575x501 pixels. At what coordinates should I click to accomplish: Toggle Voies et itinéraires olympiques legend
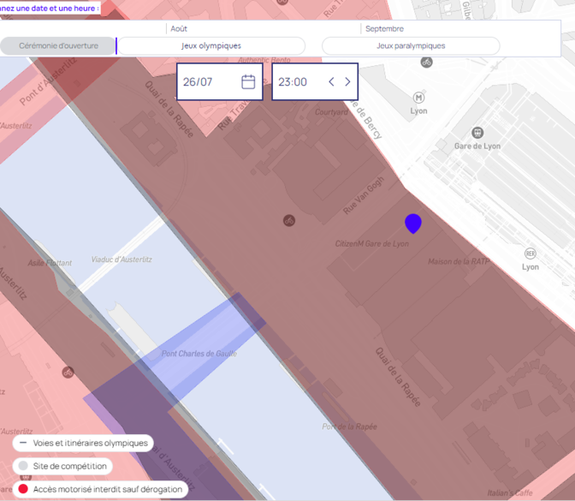click(83, 443)
